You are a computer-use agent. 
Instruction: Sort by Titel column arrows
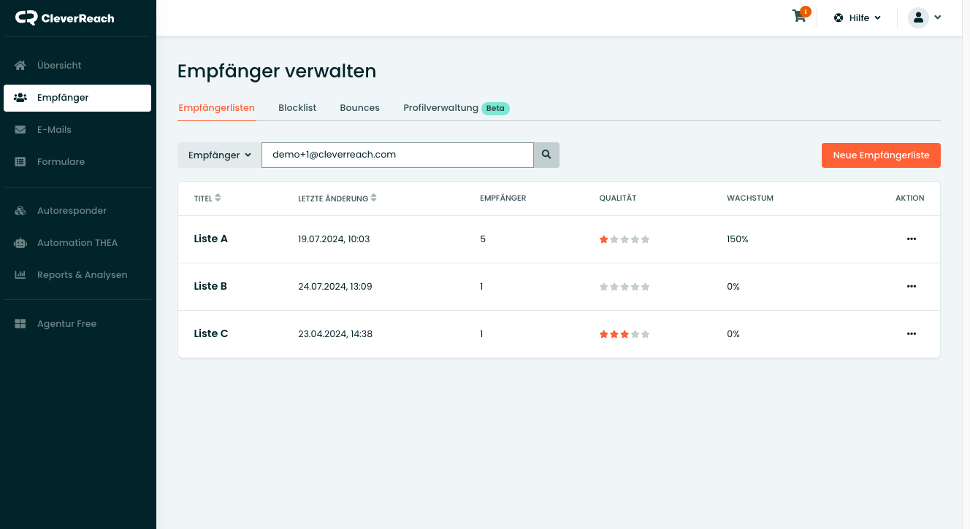coord(218,198)
